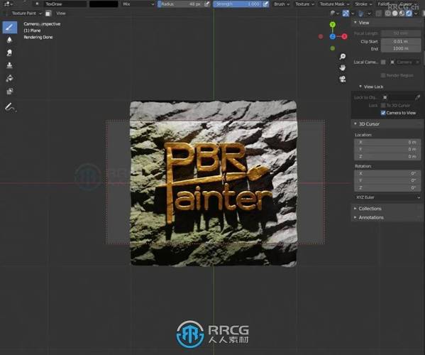The height and width of the screenshot is (355, 425).
Task: Click the blue Z axis gizmo handle
Action: 333,36
